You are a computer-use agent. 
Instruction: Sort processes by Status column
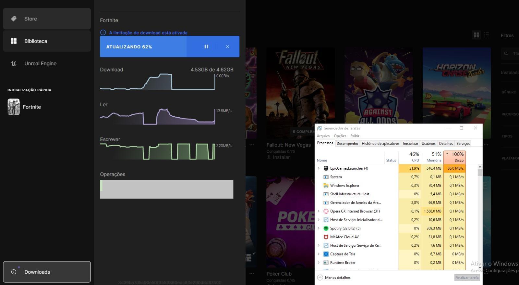(391, 157)
